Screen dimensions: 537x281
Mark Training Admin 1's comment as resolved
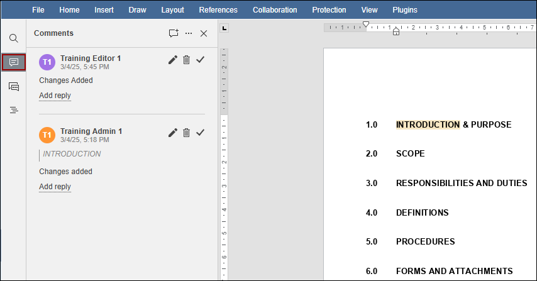[201, 133]
